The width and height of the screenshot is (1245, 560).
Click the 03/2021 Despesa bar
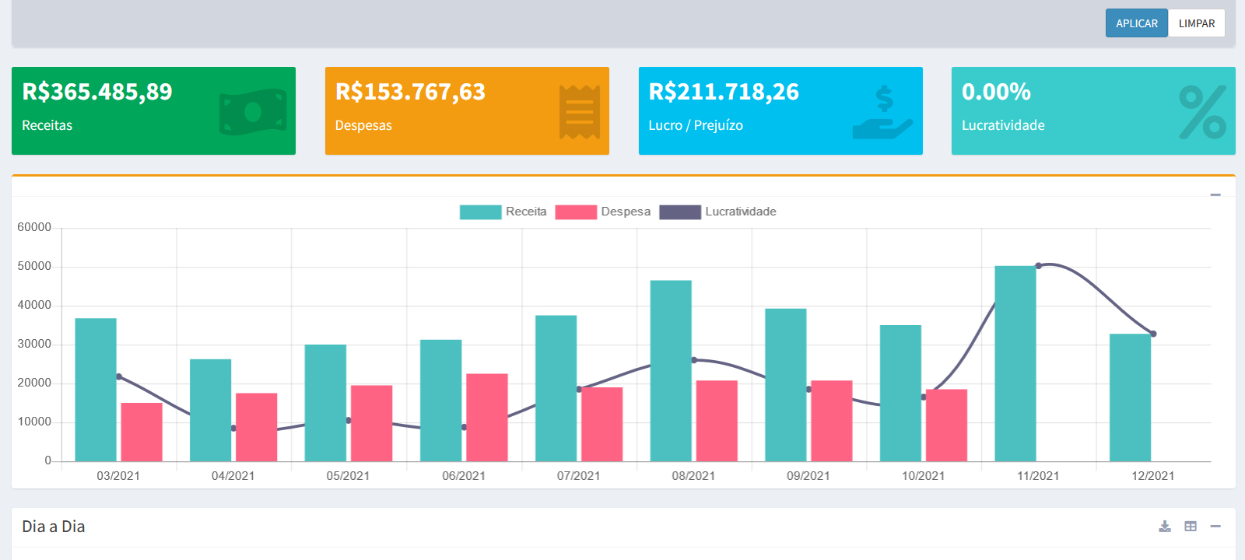coord(142,432)
